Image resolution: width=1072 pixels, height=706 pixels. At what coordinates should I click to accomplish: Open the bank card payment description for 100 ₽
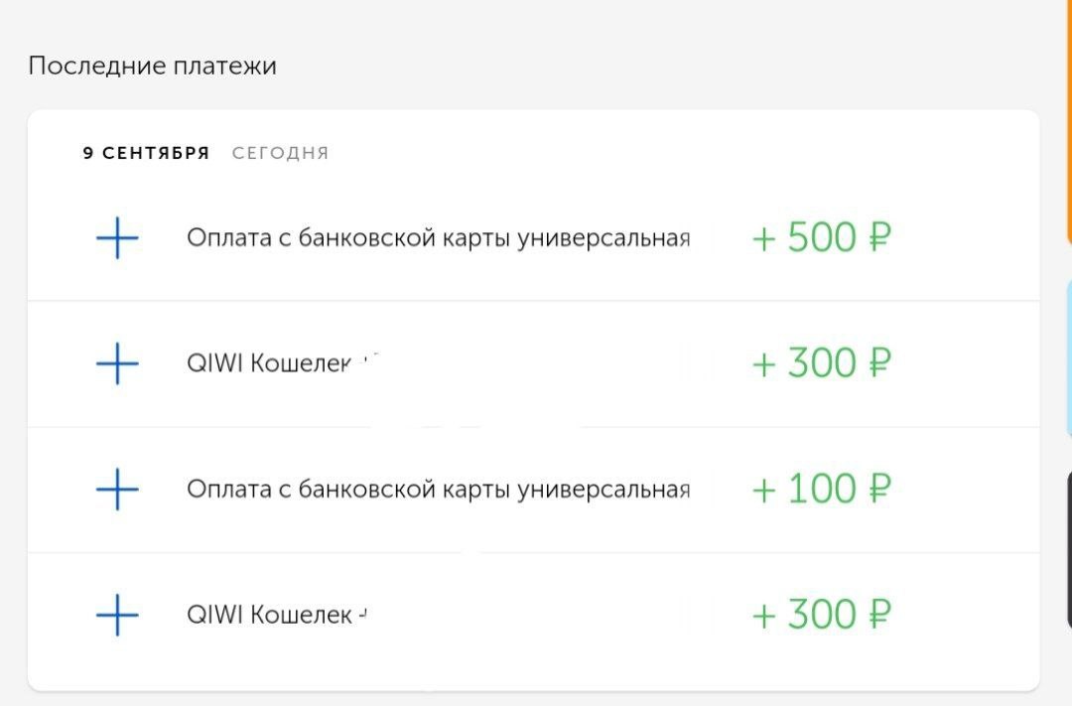[438, 489]
